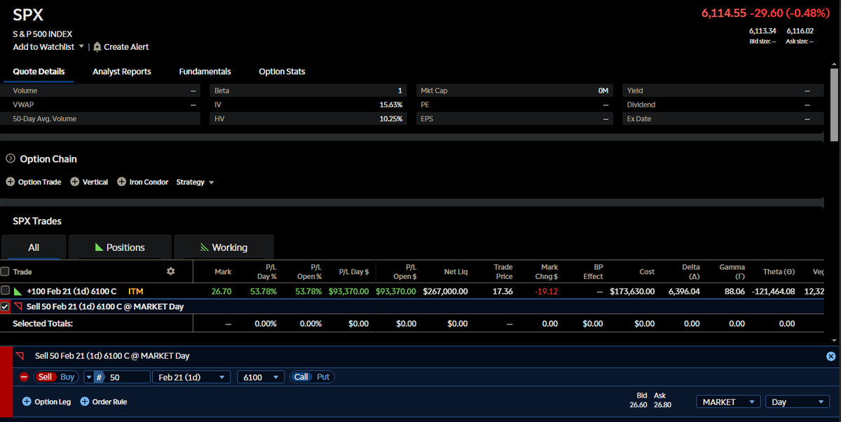
Task: Switch to Quote Details tab
Action: pyautogui.click(x=39, y=72)
